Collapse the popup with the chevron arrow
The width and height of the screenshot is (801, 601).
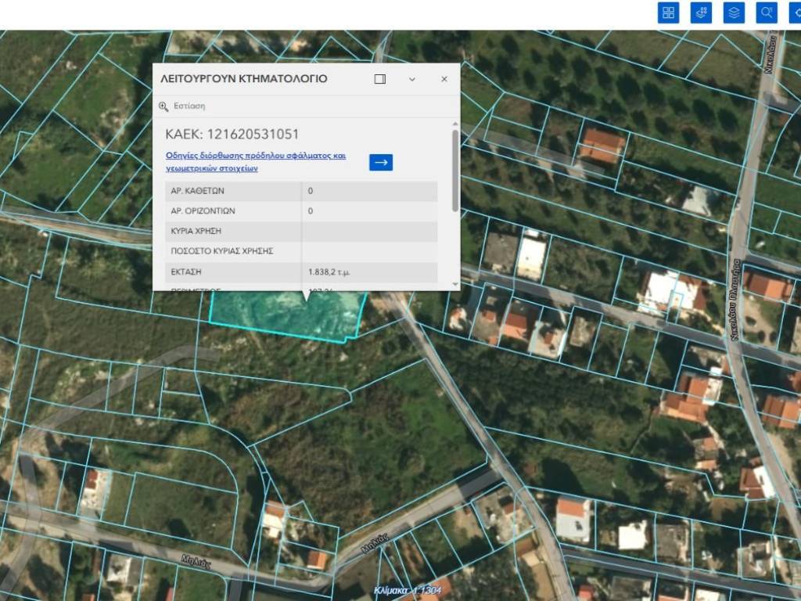click(412, 79)
